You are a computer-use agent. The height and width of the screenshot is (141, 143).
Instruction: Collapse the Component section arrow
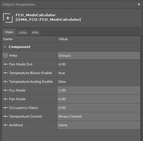click(x=5, y=47)
